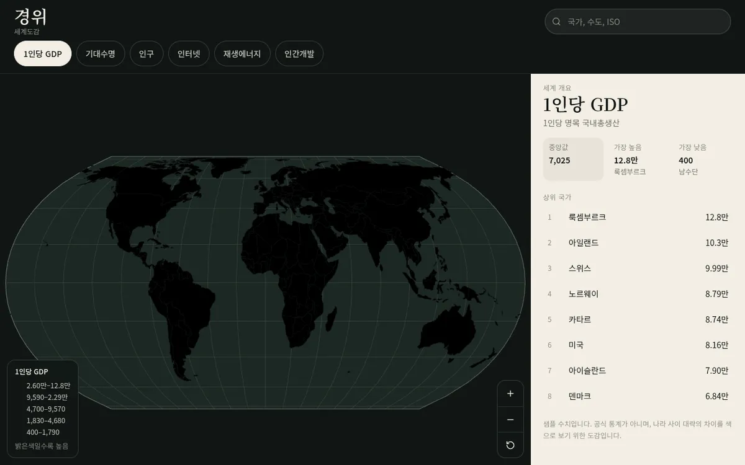Click the 밝은색일수록 높음 legend note
The image size is (745, 465).
pos(42,446)
